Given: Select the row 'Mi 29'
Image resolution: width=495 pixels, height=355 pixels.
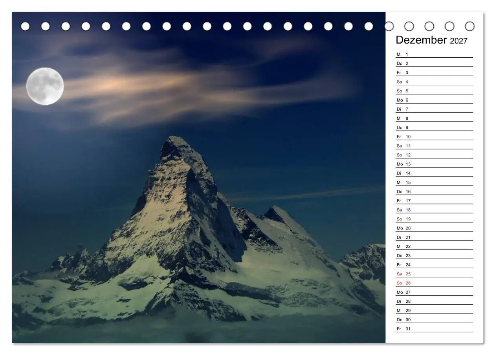Looking at the screenshot, I should click(x=434, y=310).
